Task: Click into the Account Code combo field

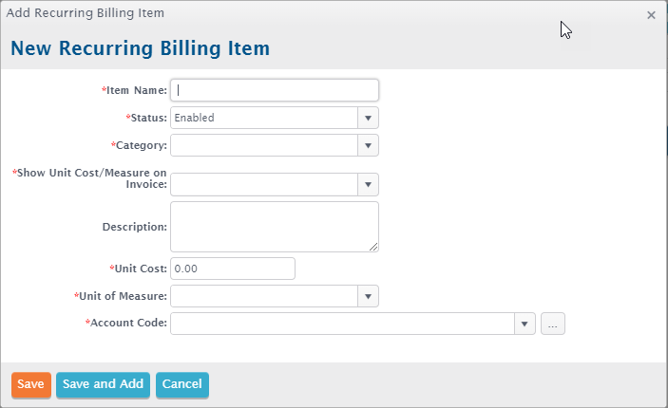Action: 342,324
